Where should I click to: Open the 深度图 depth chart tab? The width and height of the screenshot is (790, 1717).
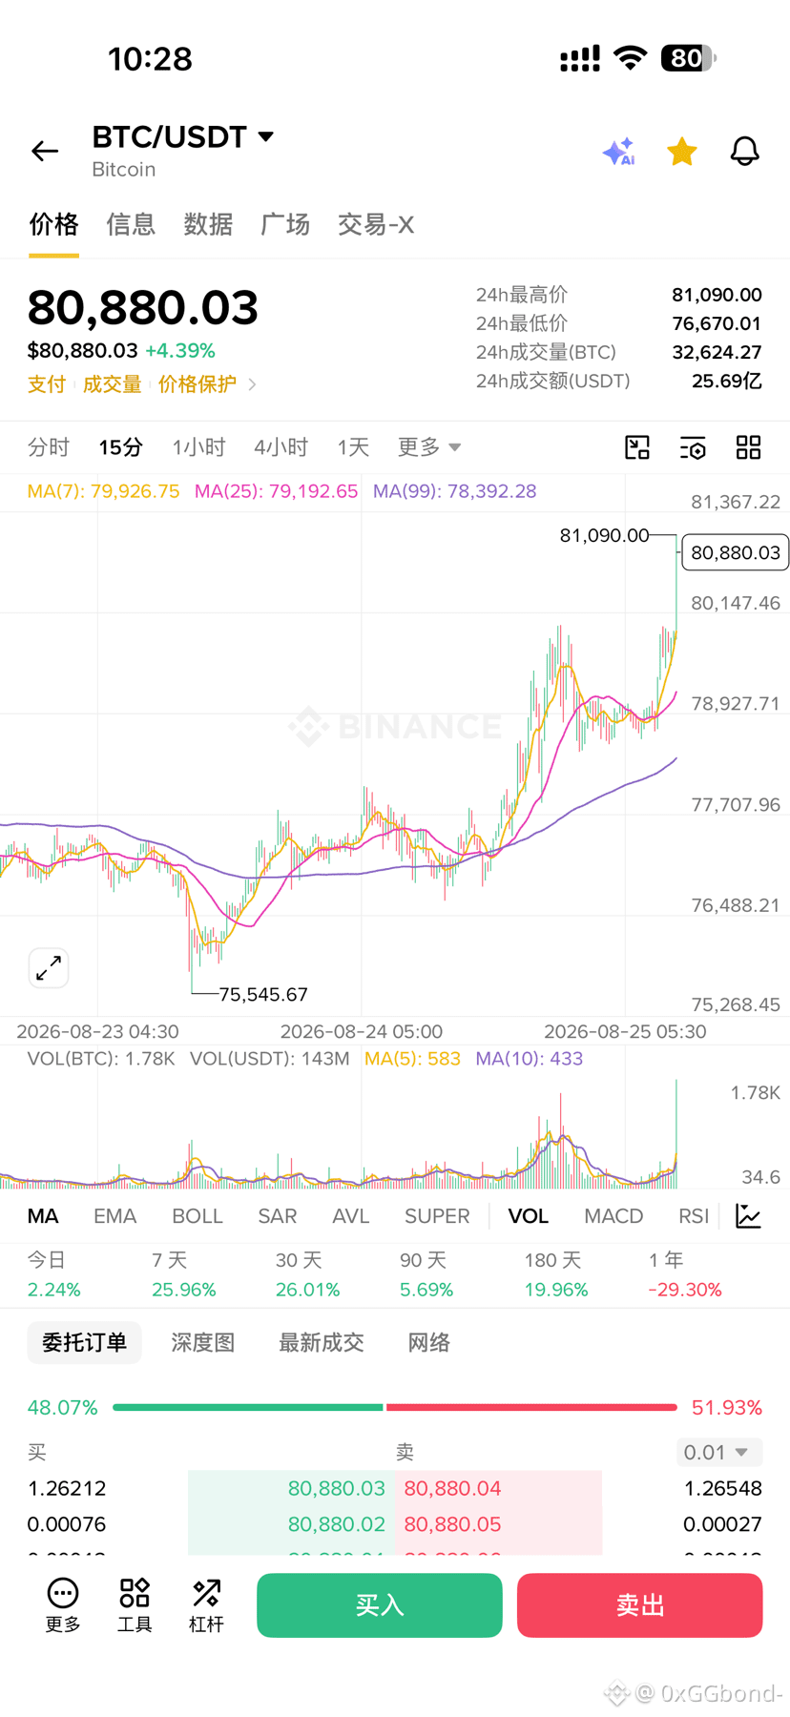point(203,1342)
